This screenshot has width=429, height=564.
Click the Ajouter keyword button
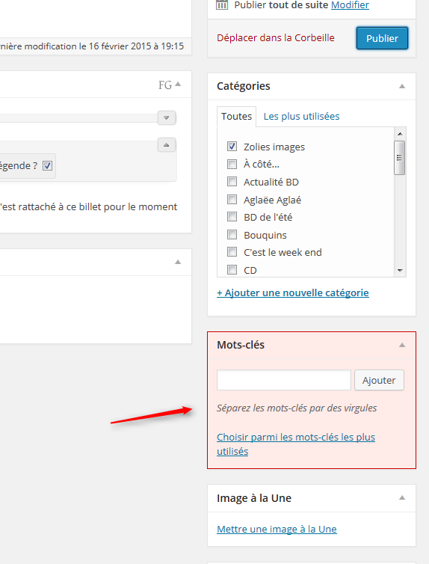[379, 380]
